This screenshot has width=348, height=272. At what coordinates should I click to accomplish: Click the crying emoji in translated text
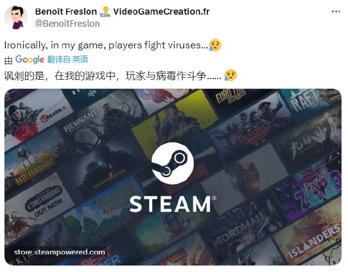click(x=230, y=75)
